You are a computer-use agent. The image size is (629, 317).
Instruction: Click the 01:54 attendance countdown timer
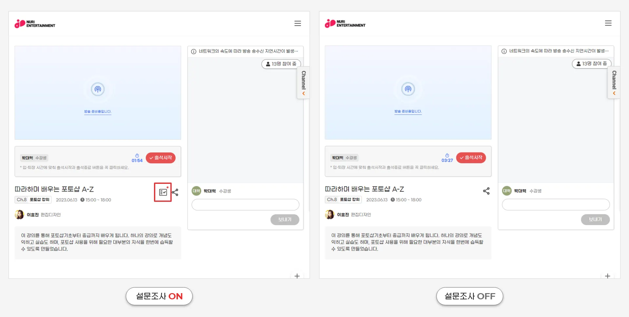(137, 158)
